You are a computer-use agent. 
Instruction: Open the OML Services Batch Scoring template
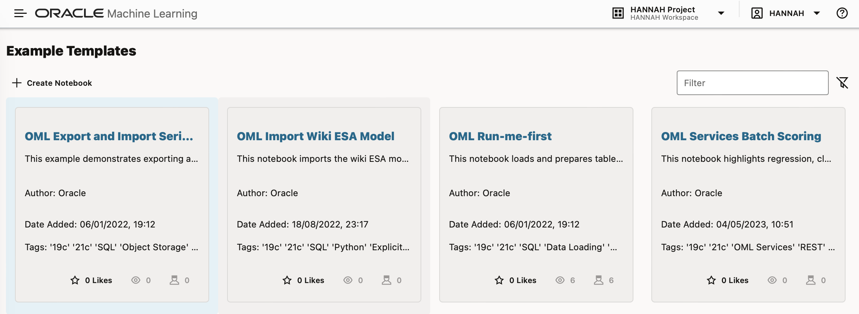(x=741, y=136)
